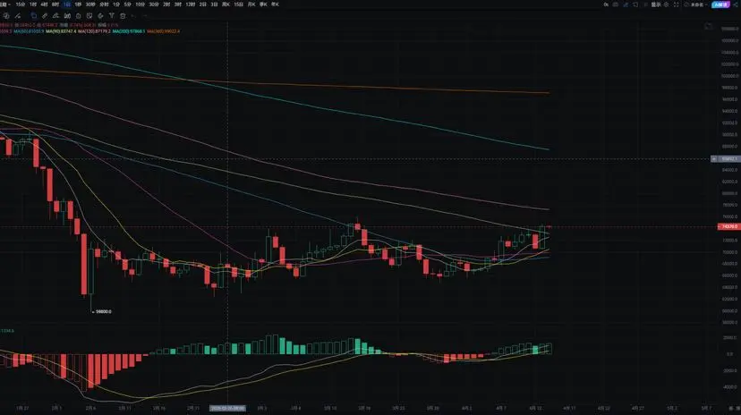The image size is (741, 415).
Task: Click the redo arrow in drawing toolbar
Action: (x=145, y=15)
